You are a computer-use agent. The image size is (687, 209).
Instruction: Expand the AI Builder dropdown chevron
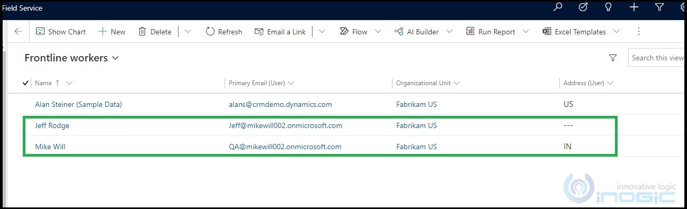(x=449, y=32)
